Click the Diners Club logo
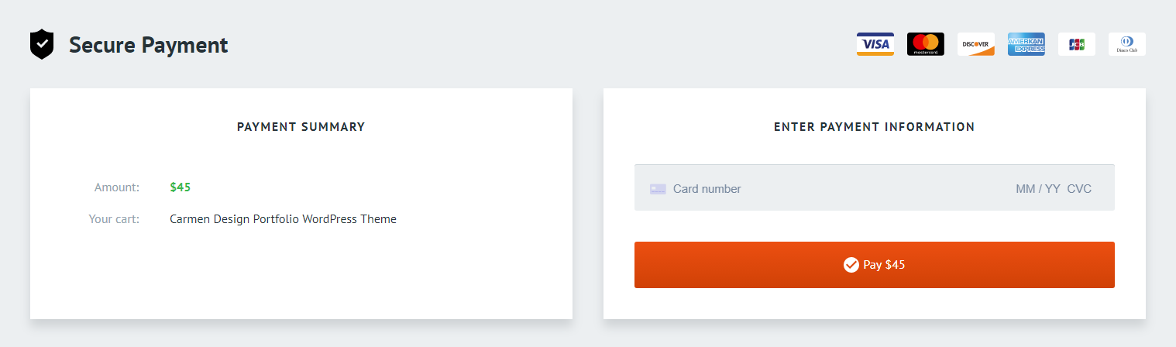The image size is (1176, 347). (1126, 44)
